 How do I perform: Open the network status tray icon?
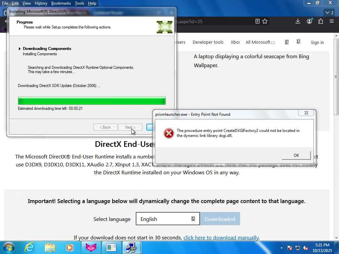298,248
